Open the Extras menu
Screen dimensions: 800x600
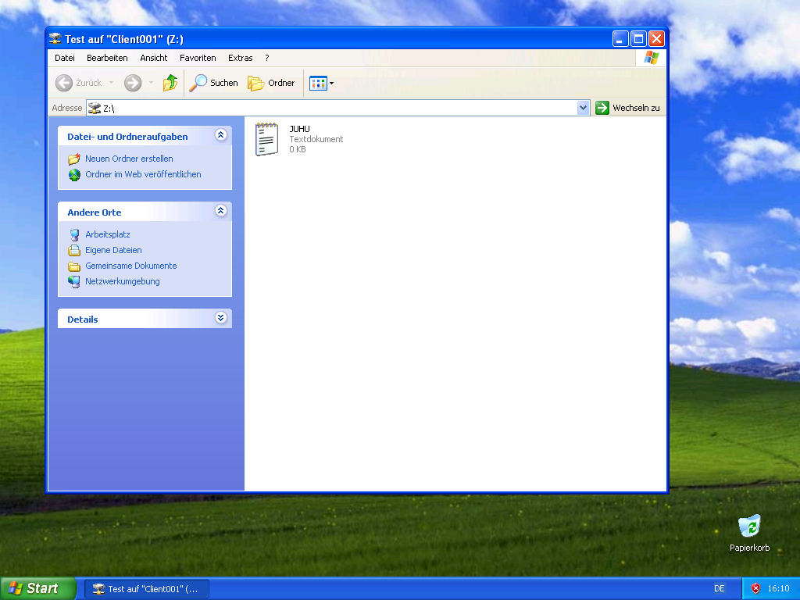241,58
